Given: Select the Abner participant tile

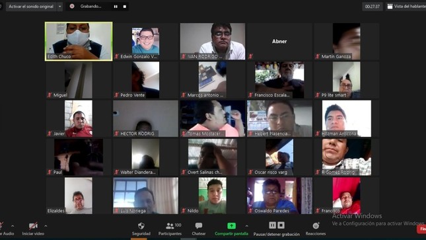Looking at the screenshot, I should (279, 42).
